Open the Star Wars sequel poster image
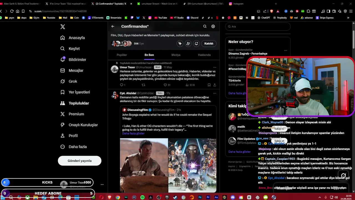Image resolution: width=355 pixels, height=200 pixels. (x=192, y=165)
